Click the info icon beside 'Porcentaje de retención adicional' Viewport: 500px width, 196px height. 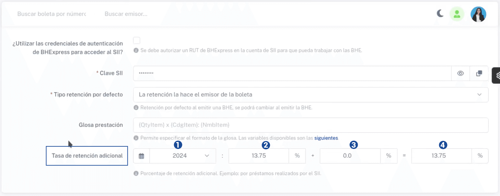coord(136,173)
